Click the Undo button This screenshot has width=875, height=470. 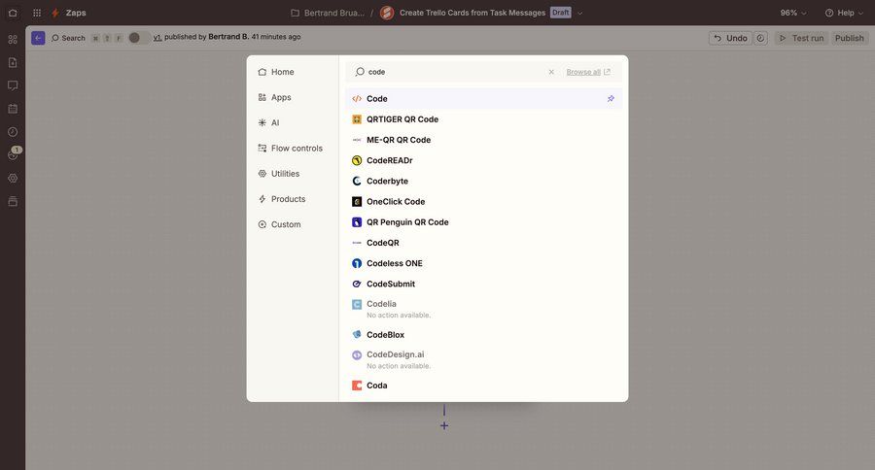pyautogui.click(x=730, y=38)
